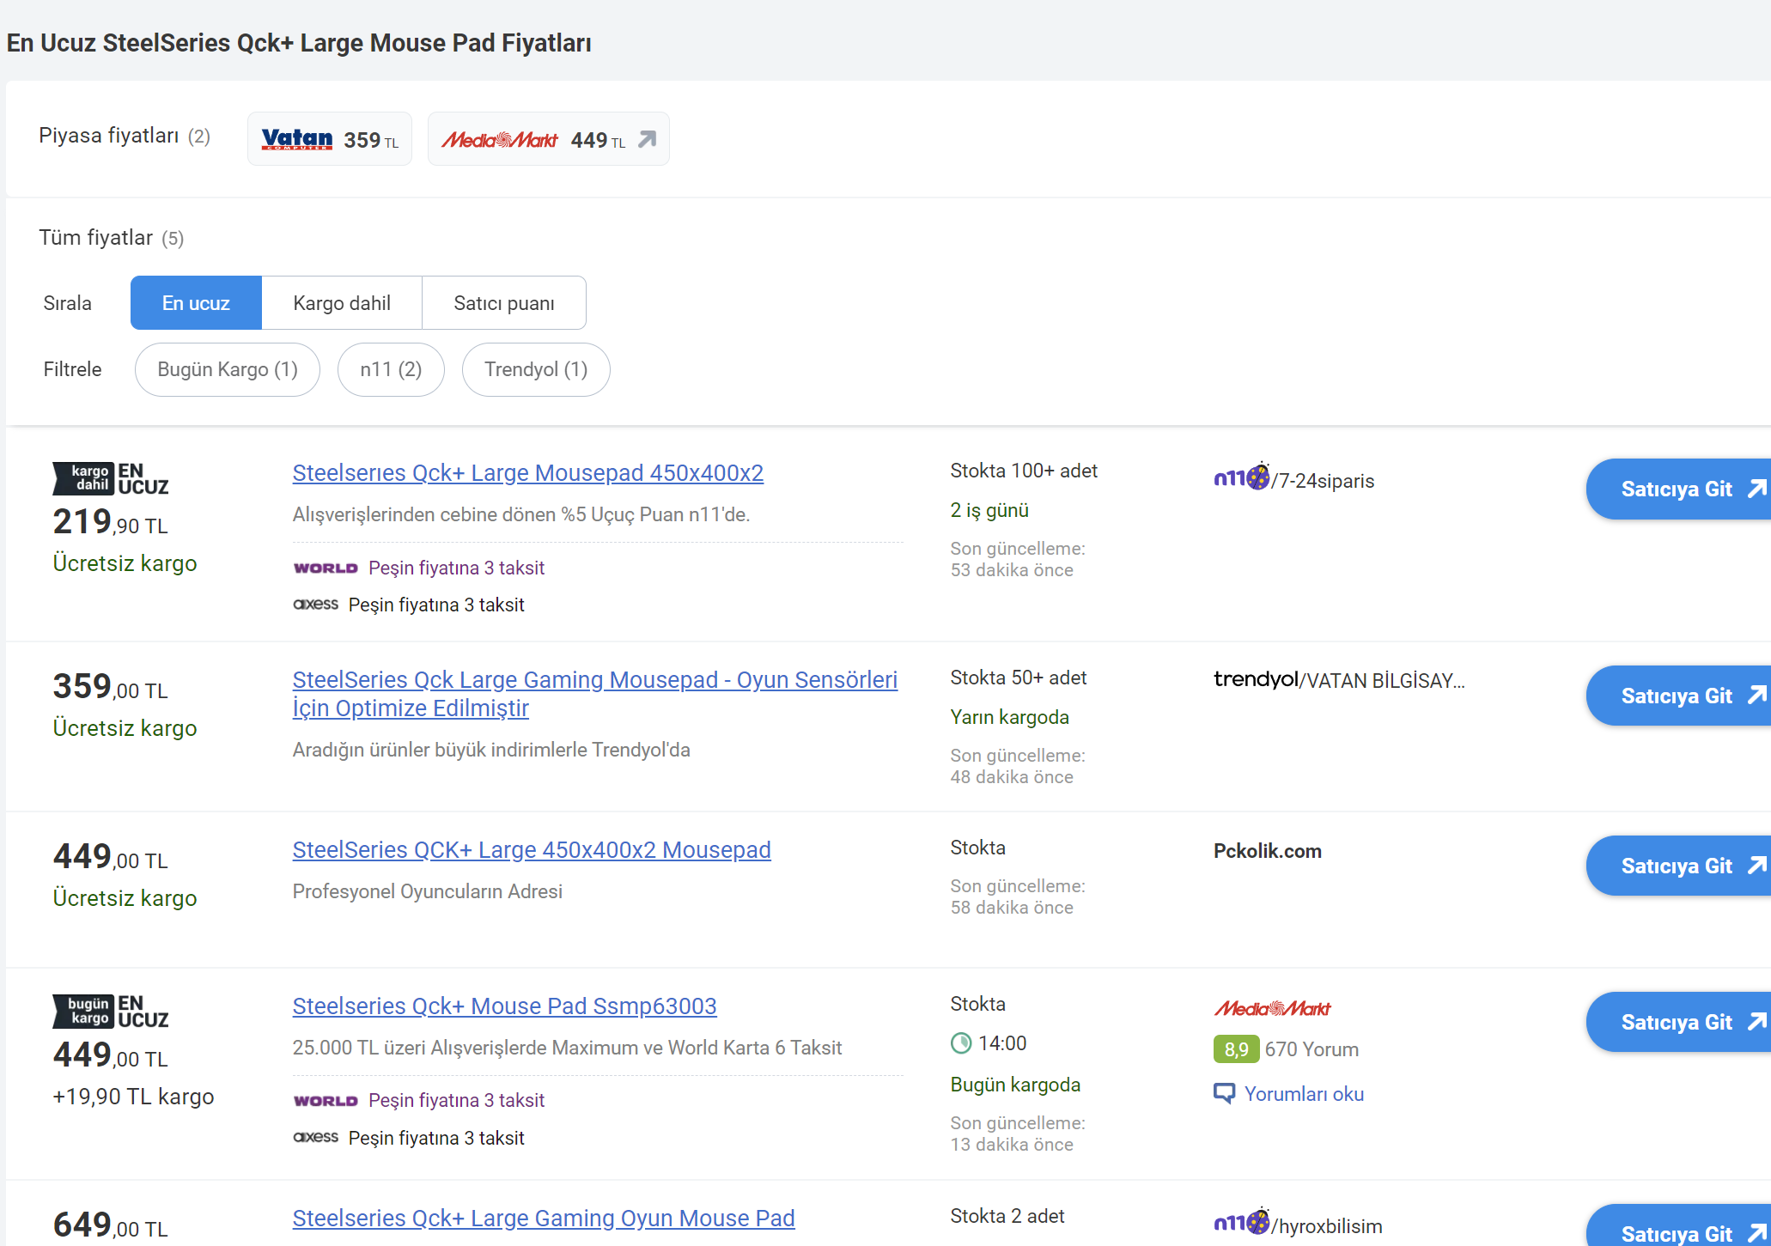Click the n11 logo next to hyroxbilisim
The image size is (1771, 1246).
[1242, 1221]
